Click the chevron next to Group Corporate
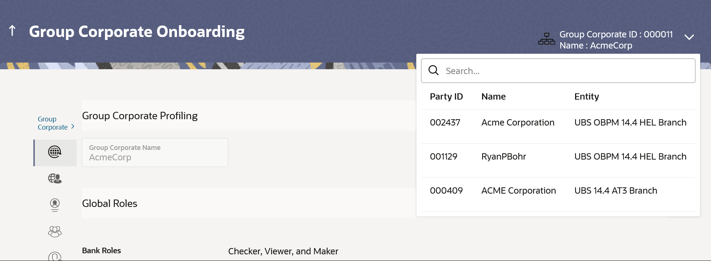The height and width of the screenshot is (261, 711). (x=73, y=127)
